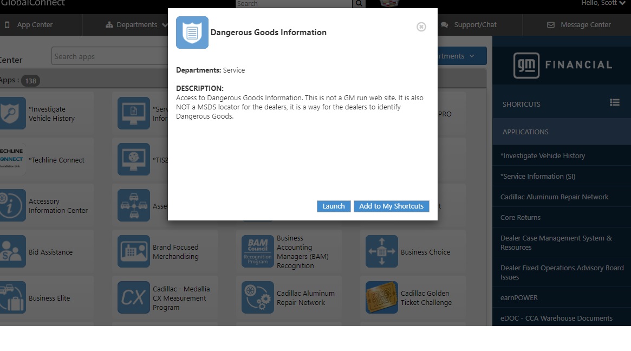Open Dealer Fixed Operations Advisory Board Issues
631x351 pixels.
(x=562, y=272)
